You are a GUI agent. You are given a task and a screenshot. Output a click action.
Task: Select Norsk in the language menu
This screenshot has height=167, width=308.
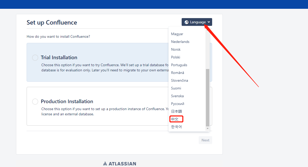point(176,50)
